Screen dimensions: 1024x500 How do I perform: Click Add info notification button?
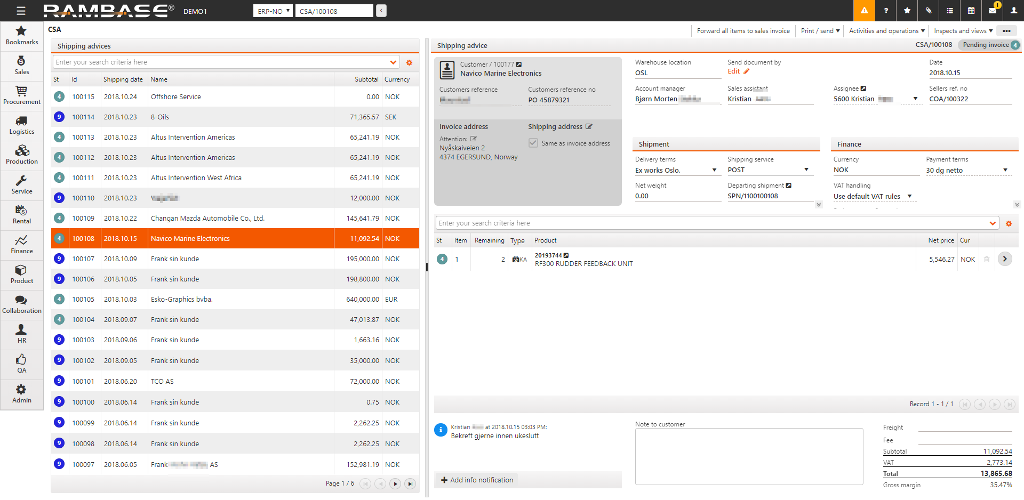[x=476, y=480]
